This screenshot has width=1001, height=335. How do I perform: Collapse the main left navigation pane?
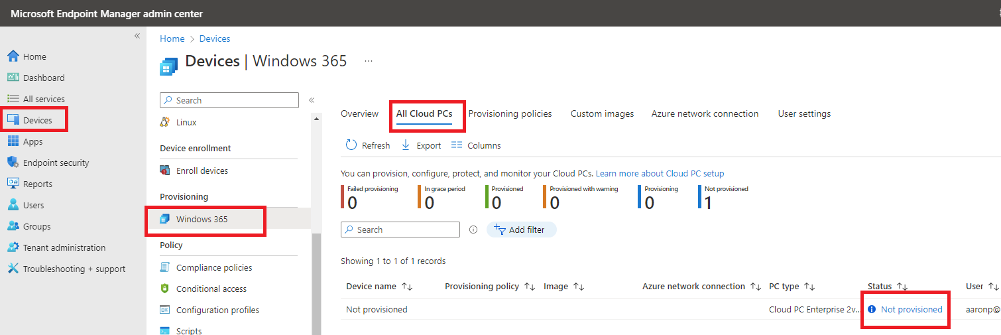click(x=137, y=36)
